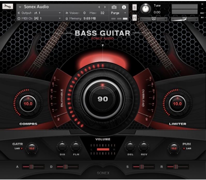Screen dimensions: 206x180
Task: Toggle the PV button
Action: pos(202,18)
